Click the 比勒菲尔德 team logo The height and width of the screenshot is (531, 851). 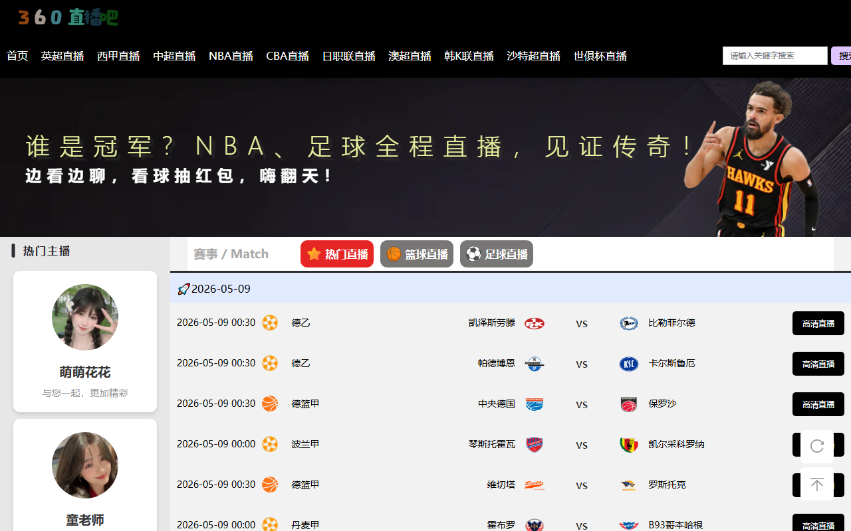coord(628,323)
